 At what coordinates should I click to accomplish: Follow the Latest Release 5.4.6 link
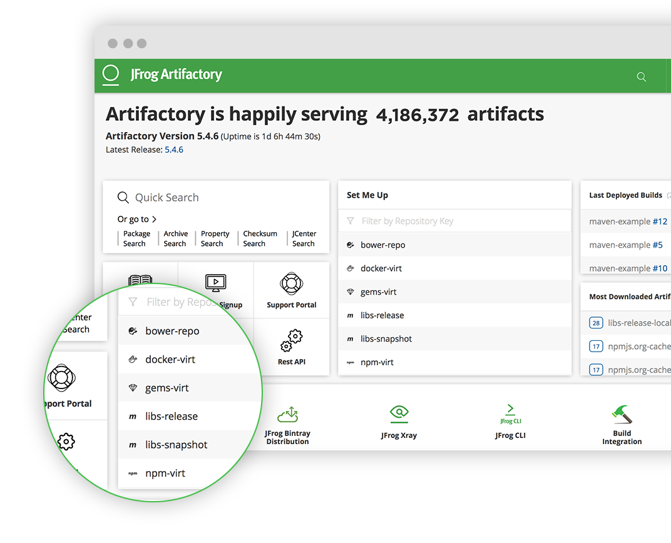click(x=174, y=150)
